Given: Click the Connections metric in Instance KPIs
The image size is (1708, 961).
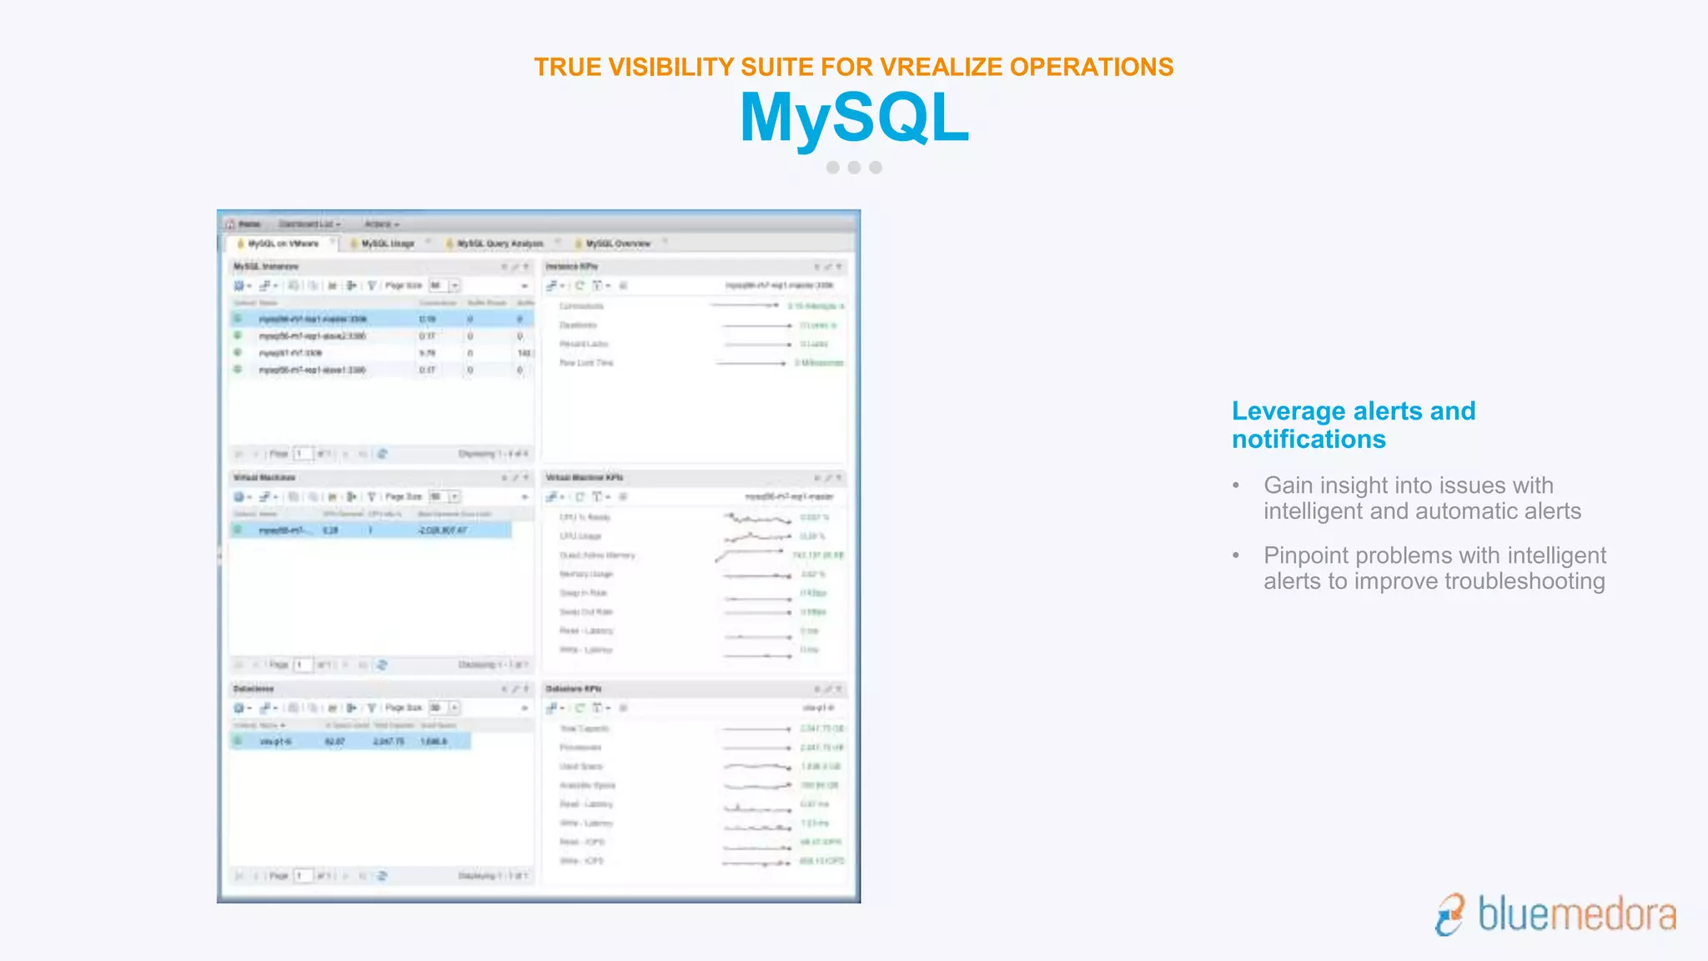Looking at the screenshot, I should pos(581,306).
